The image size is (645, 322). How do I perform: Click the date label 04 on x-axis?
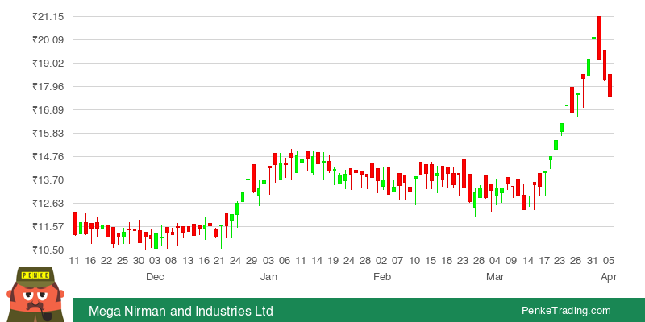tap(495, 260)
